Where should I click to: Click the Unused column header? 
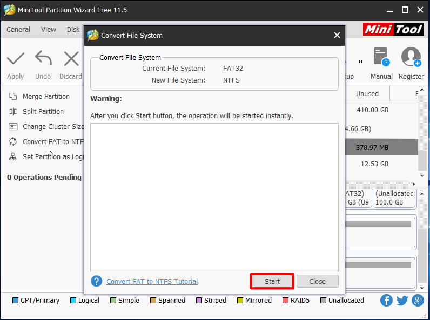pyautogui.click(x=367, y=94)
